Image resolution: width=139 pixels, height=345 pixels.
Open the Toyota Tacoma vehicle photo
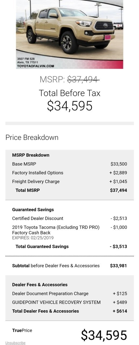[69, 34]
